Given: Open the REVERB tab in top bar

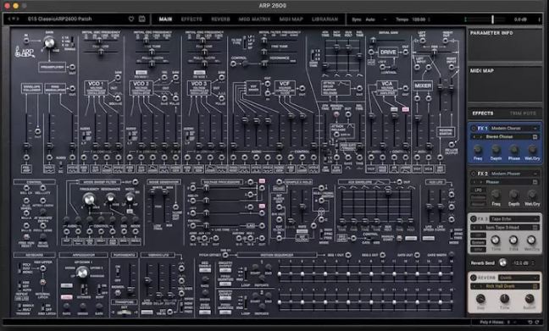Looking at the screenshot, I should click(220, 19).
